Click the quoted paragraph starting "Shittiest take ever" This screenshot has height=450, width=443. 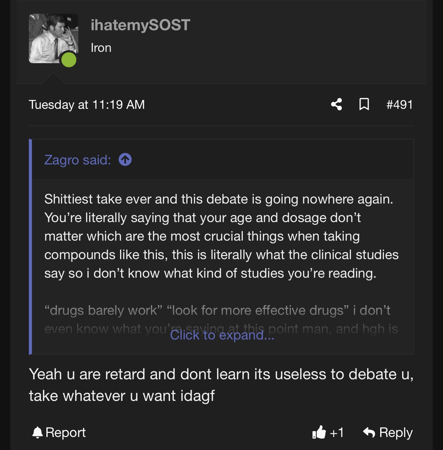point(221,236)
